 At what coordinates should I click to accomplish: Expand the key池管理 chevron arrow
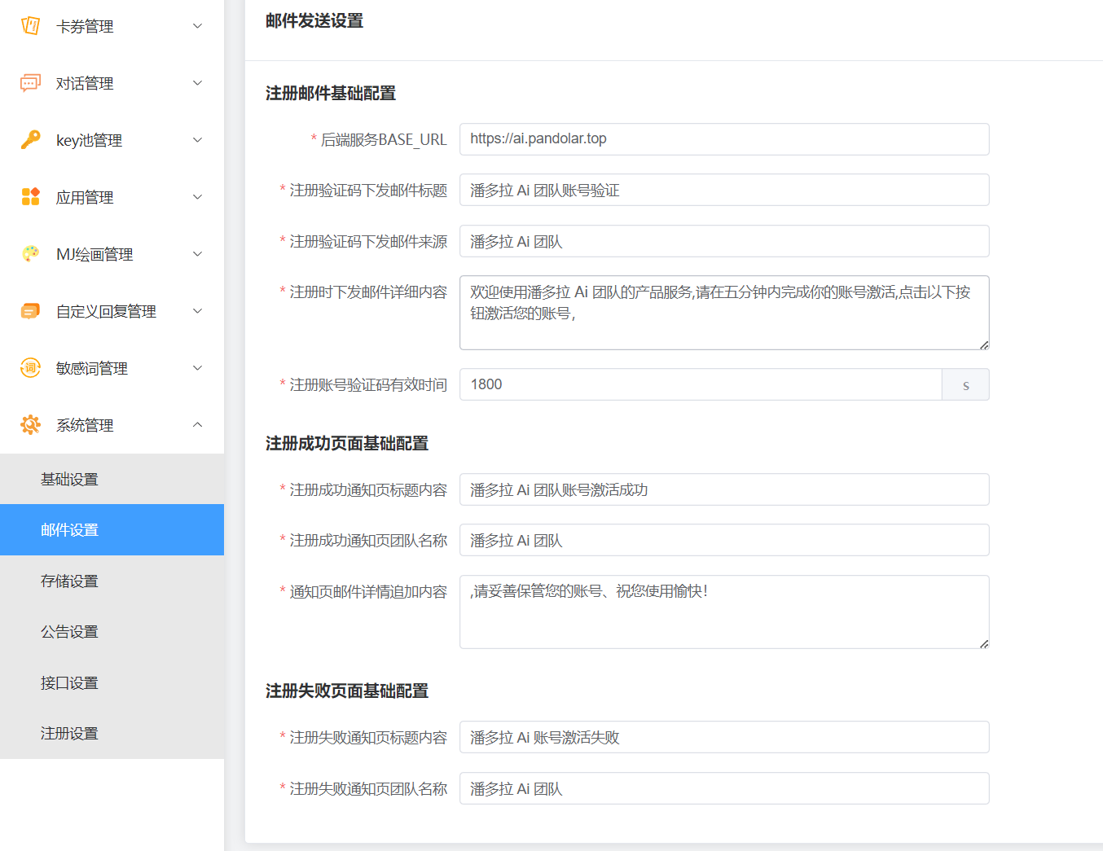click(197, 140)
